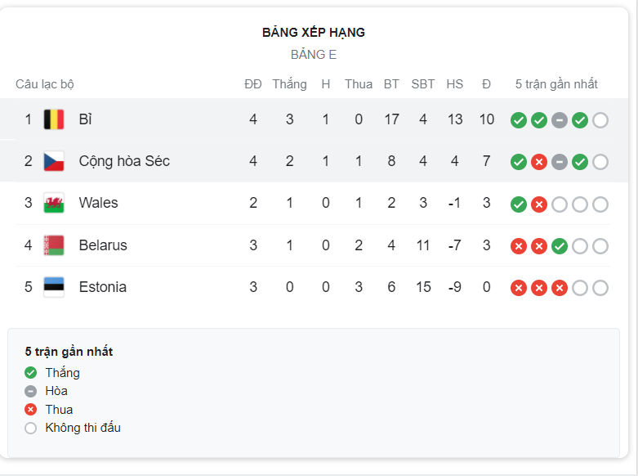Click the Belgium flag icon
Screen dimensions: 638x476
[x=54, y=119]
